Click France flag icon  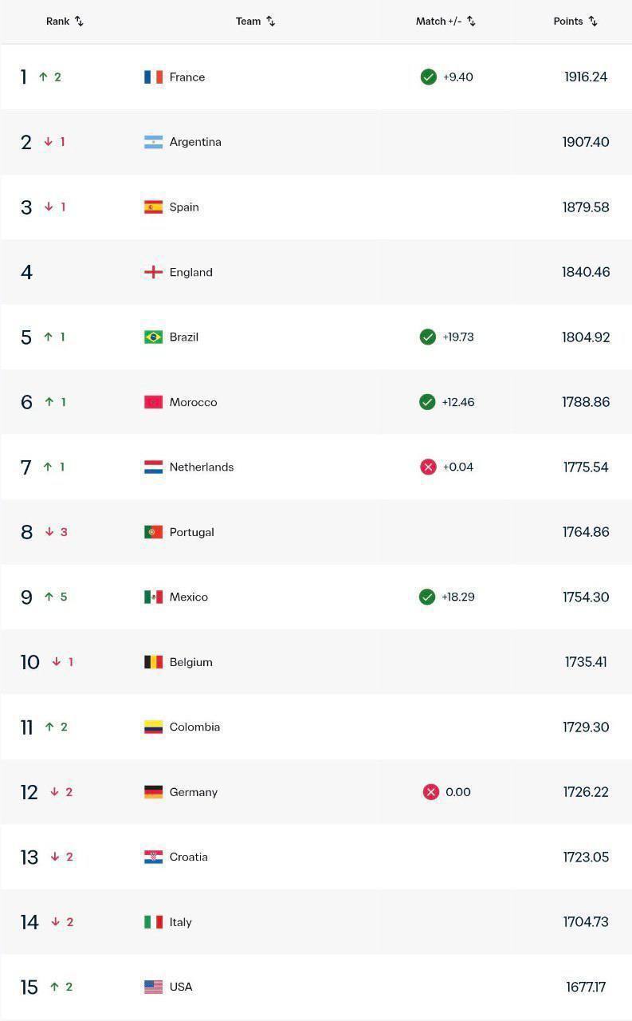(153, 77)
